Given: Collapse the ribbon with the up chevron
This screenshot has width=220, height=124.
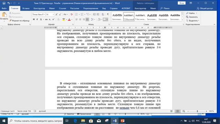Looking at the screenshot, I should pos(214,24).
